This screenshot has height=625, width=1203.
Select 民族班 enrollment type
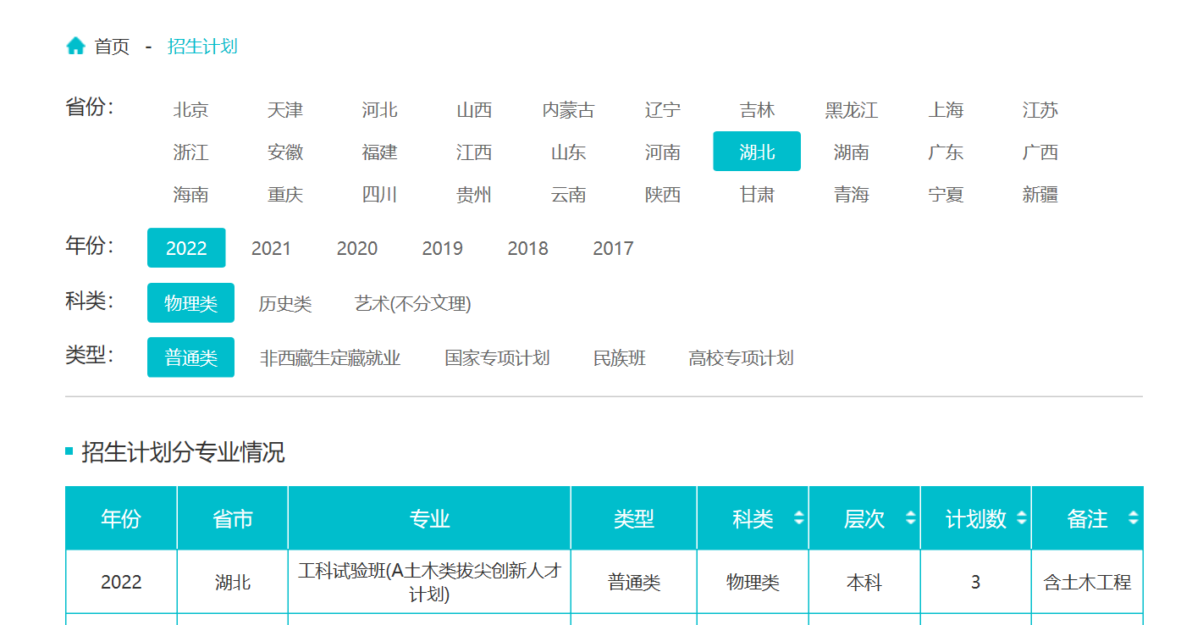[620, 358]
